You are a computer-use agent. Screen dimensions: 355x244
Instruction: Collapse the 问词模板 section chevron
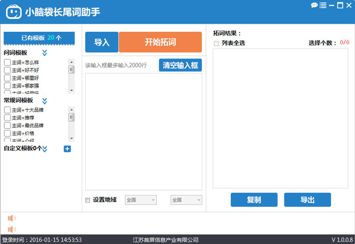click(44, 53)
